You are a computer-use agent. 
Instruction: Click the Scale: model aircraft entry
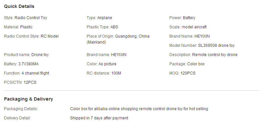[x=188, y=27]
